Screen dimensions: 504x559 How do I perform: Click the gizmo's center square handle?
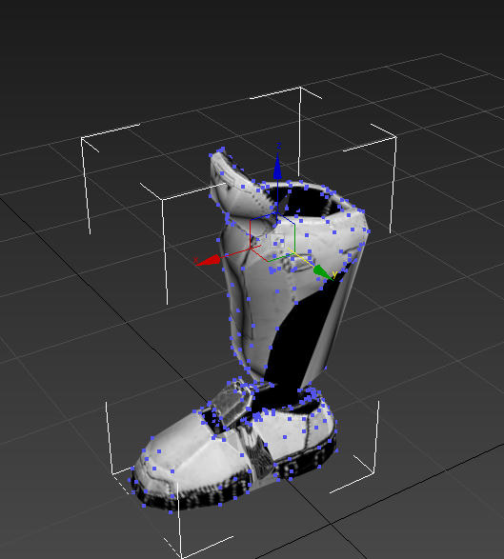277,241
